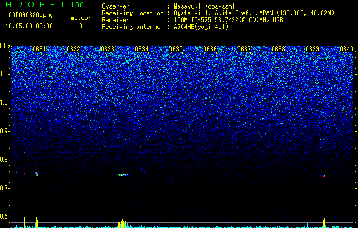
Task: Click the kHz axis unit label
Action: click(5, 46)
